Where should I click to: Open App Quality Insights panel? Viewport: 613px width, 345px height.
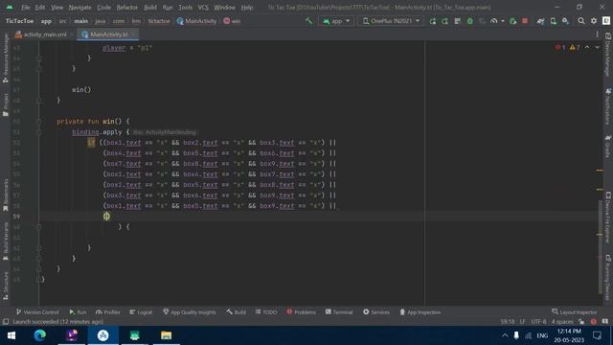point(190,311)
